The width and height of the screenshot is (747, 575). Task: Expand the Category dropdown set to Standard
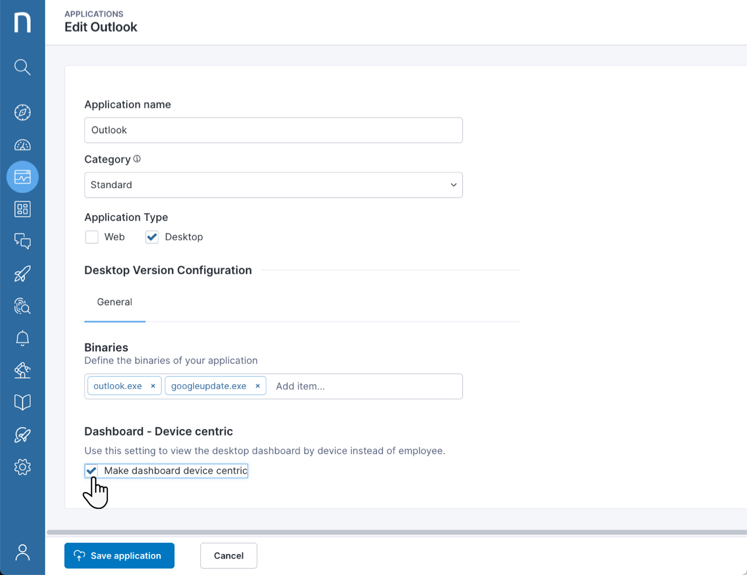coord(273,185)
